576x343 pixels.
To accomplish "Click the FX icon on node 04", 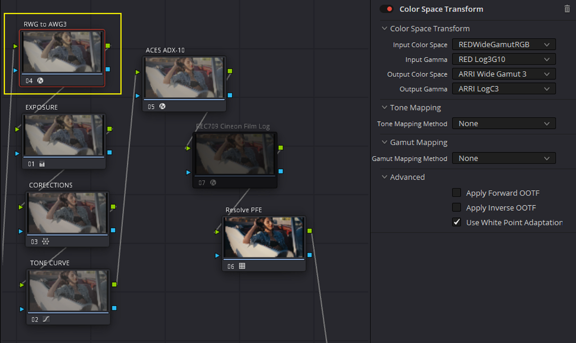I will (40, 81).
